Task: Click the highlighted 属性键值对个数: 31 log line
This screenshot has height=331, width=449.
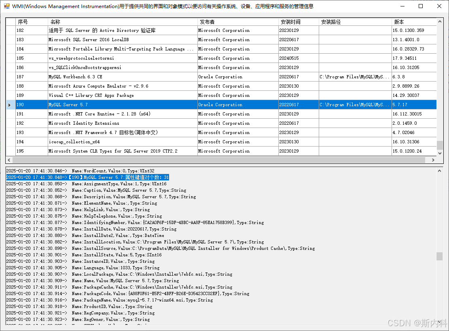Action: (88, 178)
